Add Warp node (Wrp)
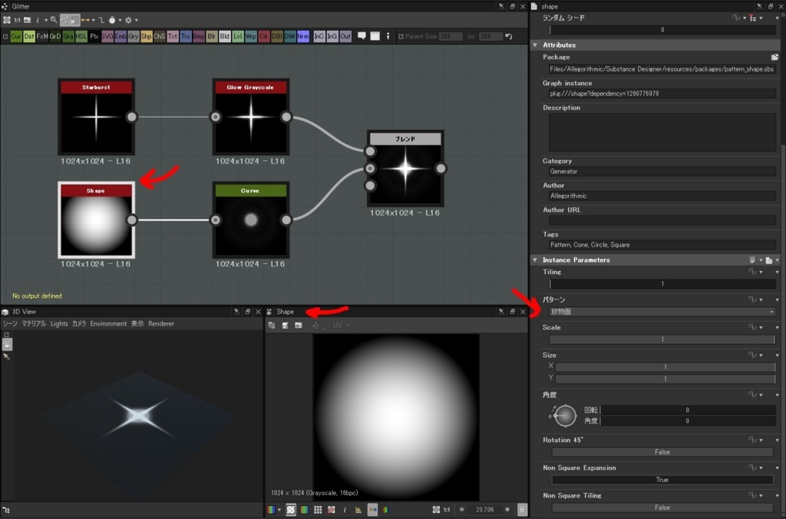This screenshot has width=786, height=519. [251, 37]
